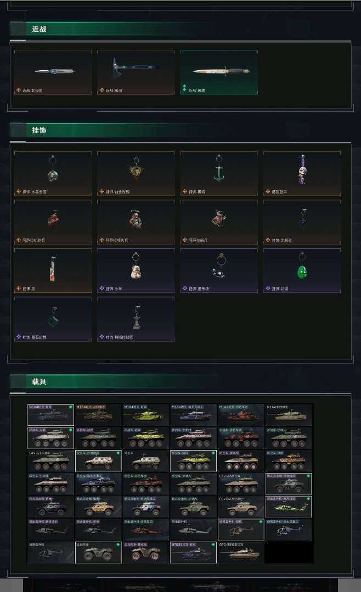The image size is (361, 592).
Task: Choose the yellow-green camo M1A4 tank skin
Action: (x=146, y=415)
